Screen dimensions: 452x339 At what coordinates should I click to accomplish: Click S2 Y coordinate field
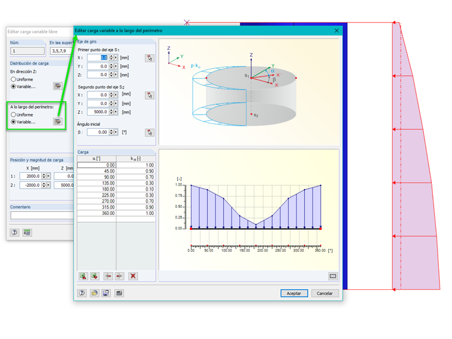(98, 103)
